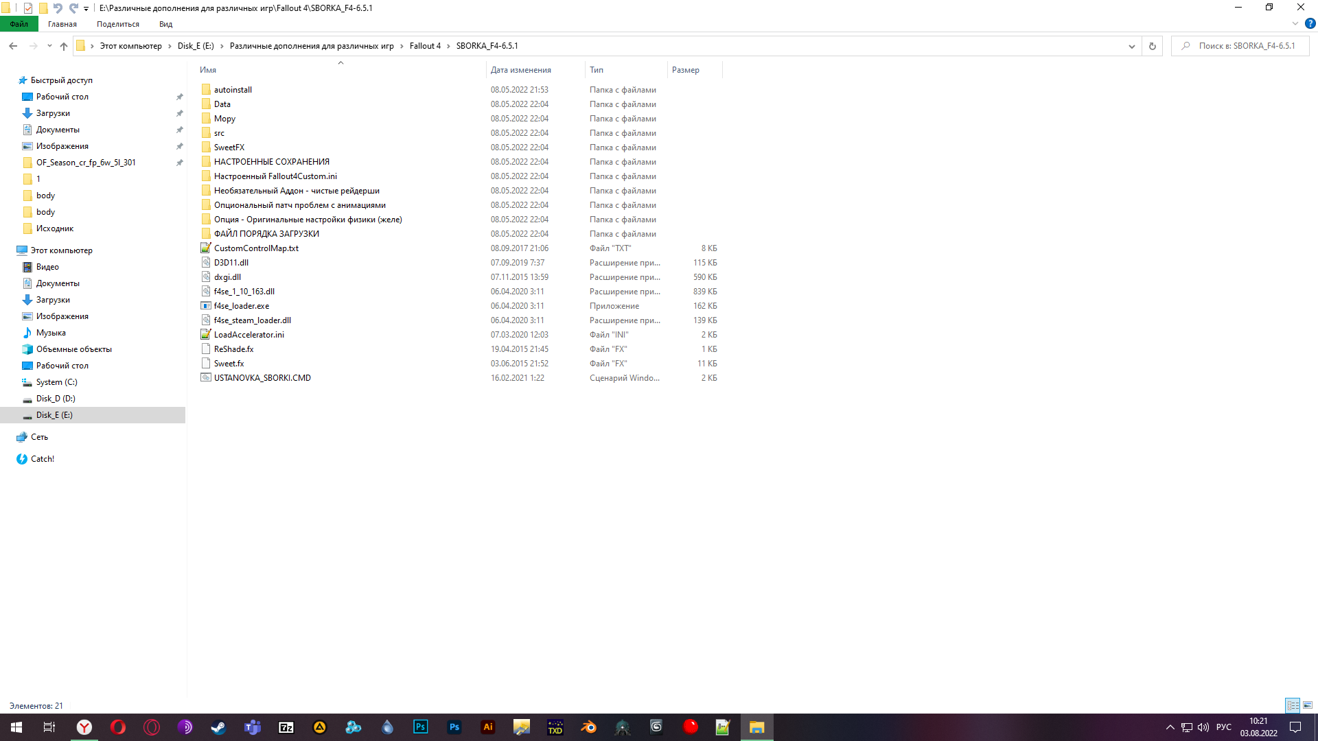Open Blender from the taskbar
1318x741 pixels.
point(589,727)
